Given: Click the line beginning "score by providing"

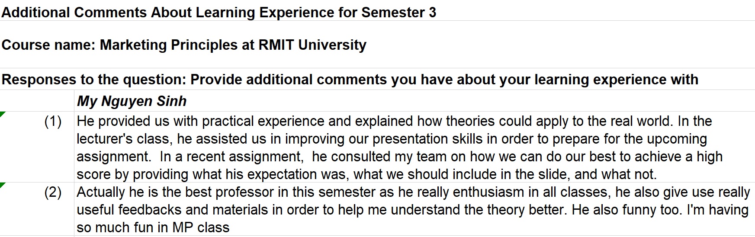Looking at the screenshot, I should [367, 174].
